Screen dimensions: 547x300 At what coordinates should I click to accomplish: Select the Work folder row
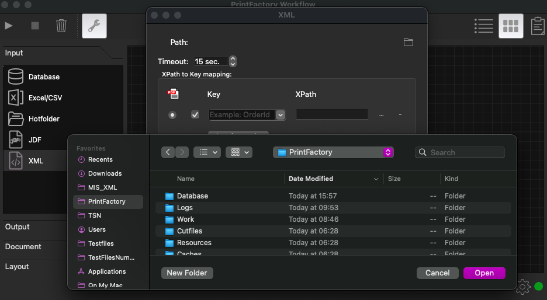pyautogui.click(x=333, y=219)
